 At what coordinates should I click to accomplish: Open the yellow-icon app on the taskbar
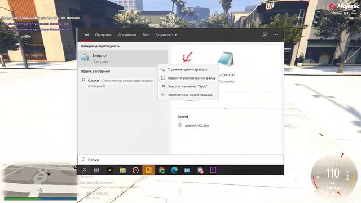[110, 170]
